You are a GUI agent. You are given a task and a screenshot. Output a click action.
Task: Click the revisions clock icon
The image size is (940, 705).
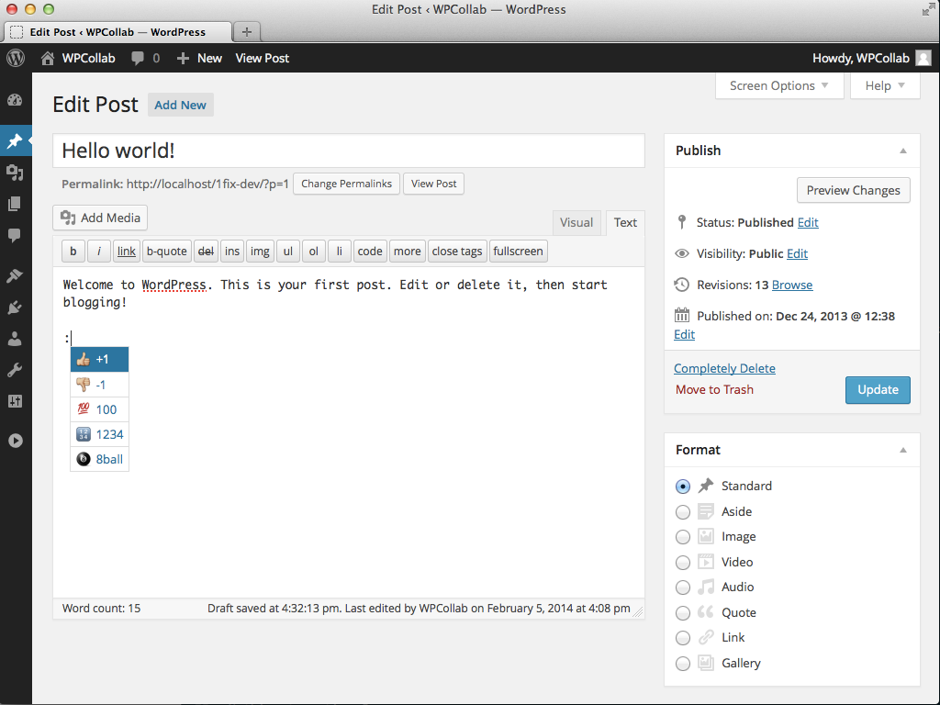click(x=682, y=285)
